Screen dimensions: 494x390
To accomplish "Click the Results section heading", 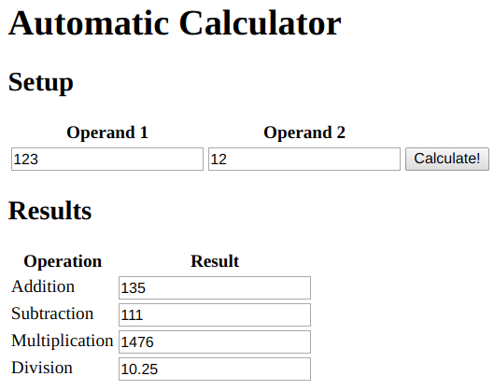I will (x=49, y=211).
